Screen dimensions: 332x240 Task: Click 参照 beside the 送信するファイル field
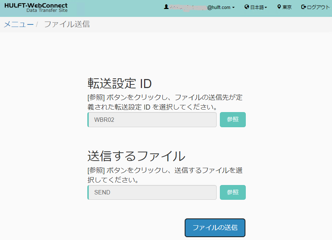pyautogui.click(x=232, y=192)
